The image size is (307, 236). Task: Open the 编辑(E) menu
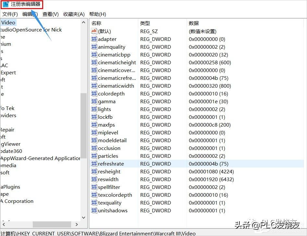tap(29, 14)
